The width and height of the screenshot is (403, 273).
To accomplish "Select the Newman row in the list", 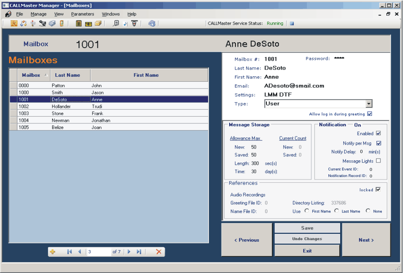I will 109,120.
